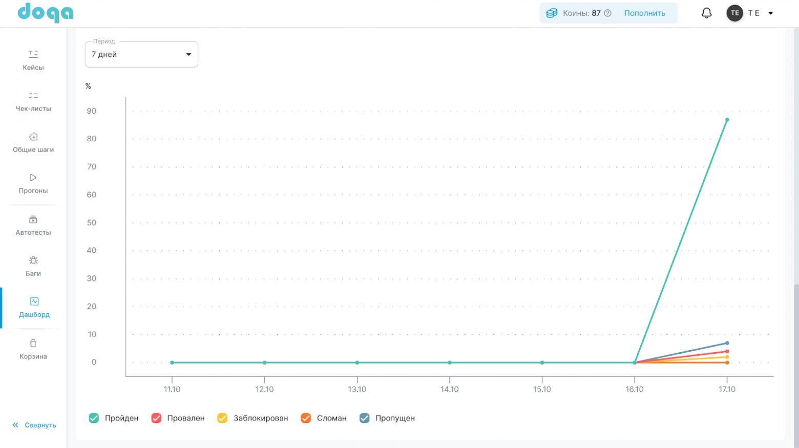Disable the Заблокирован series checkbox
This screenshot has height=448, width=799.
coord(222,418)
